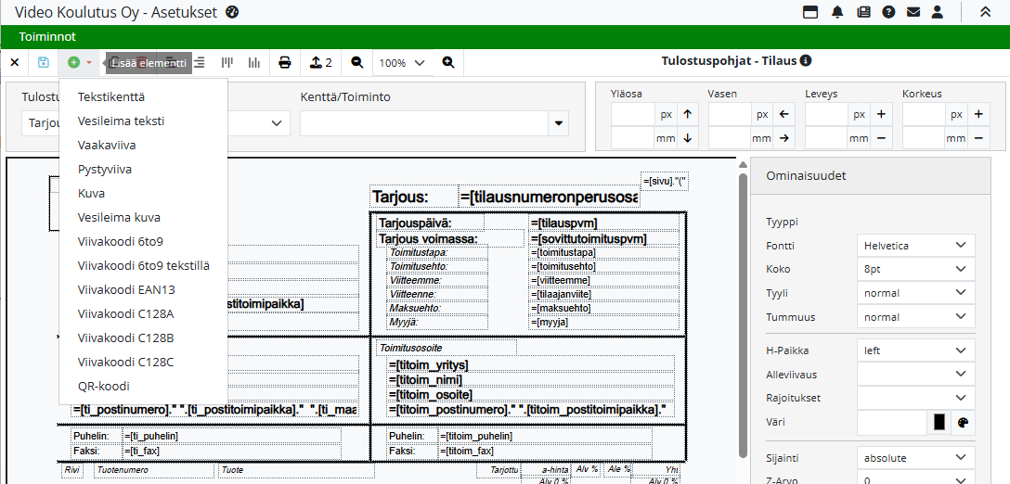Open the help question mark icon
Screen dimensions: 1010x484
click(888, 12)
